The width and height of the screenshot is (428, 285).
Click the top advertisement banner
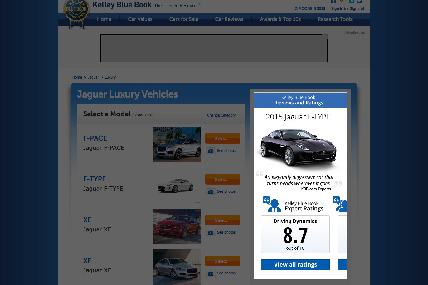(214, 48)
